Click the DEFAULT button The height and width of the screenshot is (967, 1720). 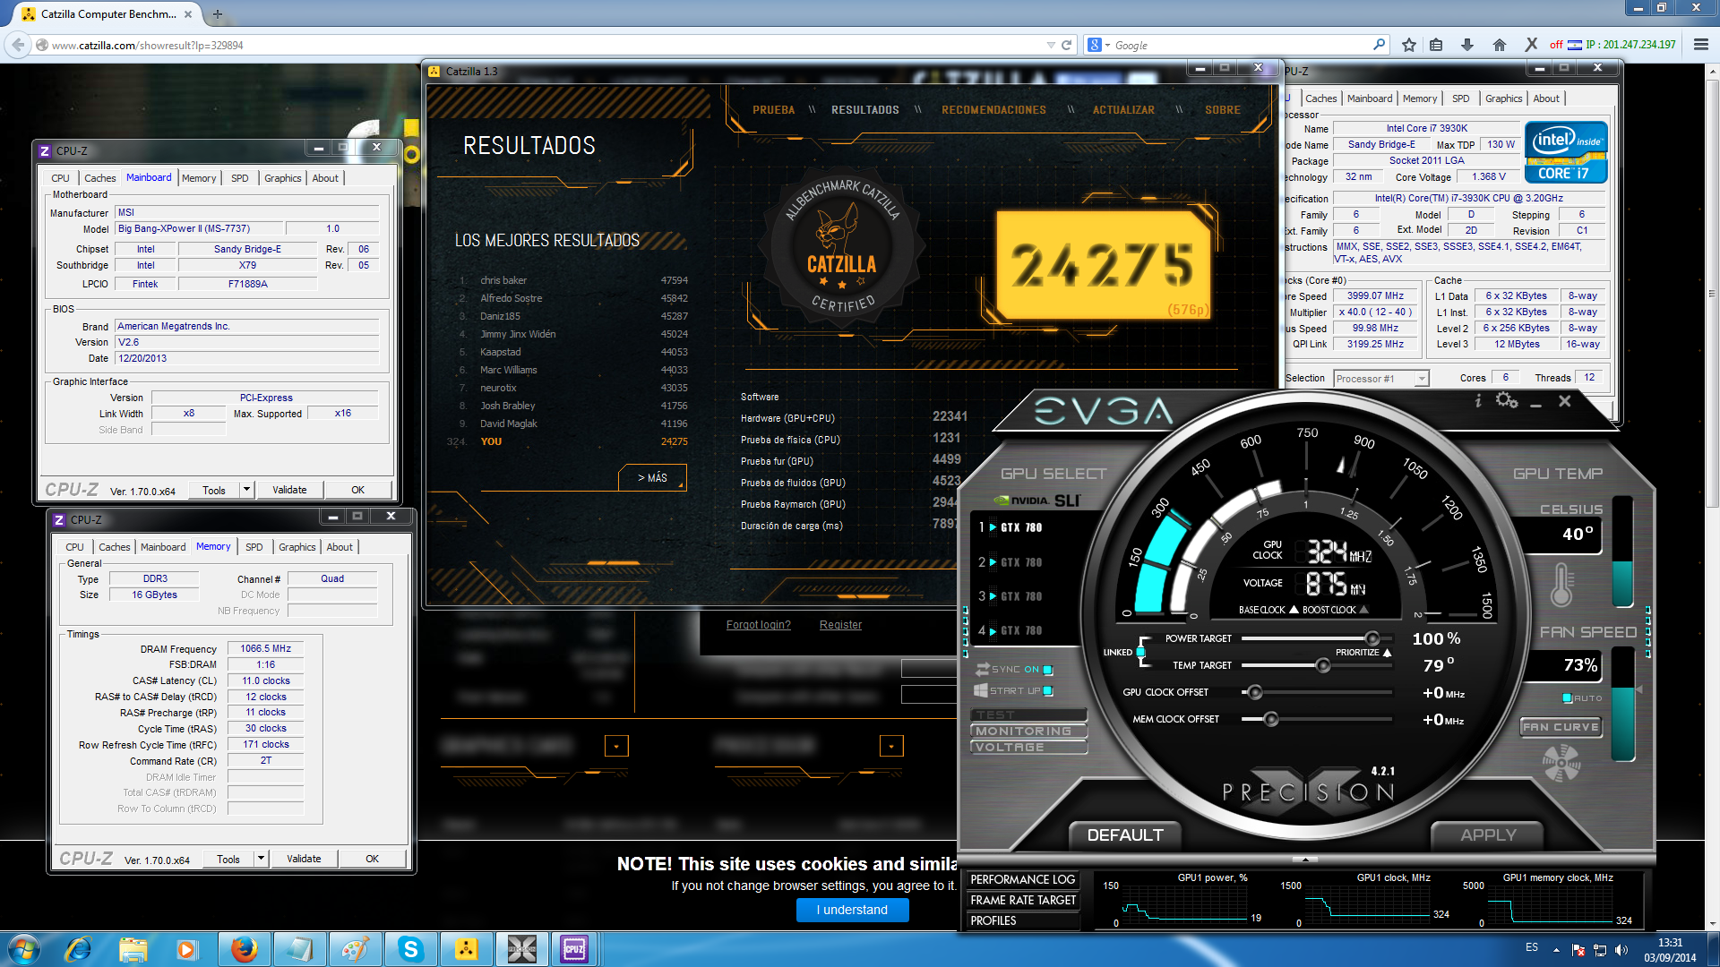1125,834
